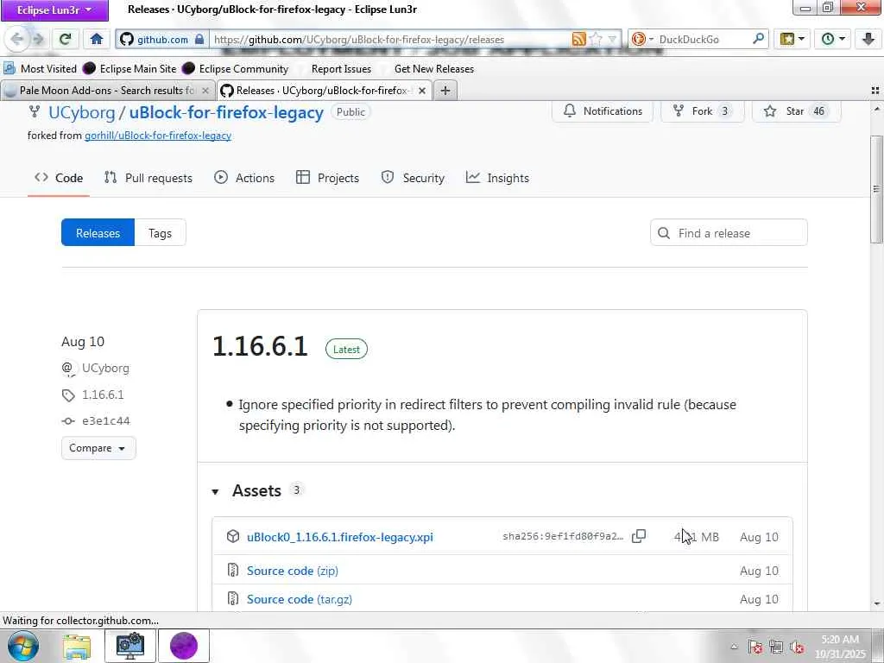Fork the repository
884x663 pixels.
click(x=703, y=111)
